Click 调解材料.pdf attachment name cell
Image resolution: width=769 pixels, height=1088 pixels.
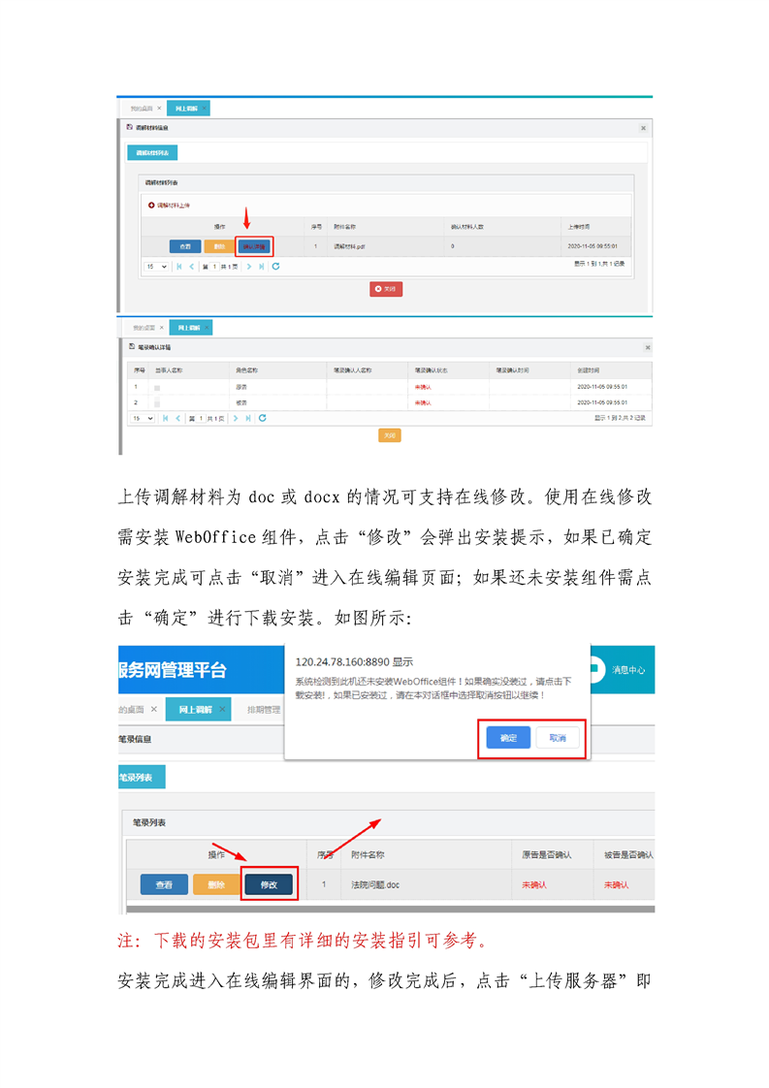click(x=349, y=246)
